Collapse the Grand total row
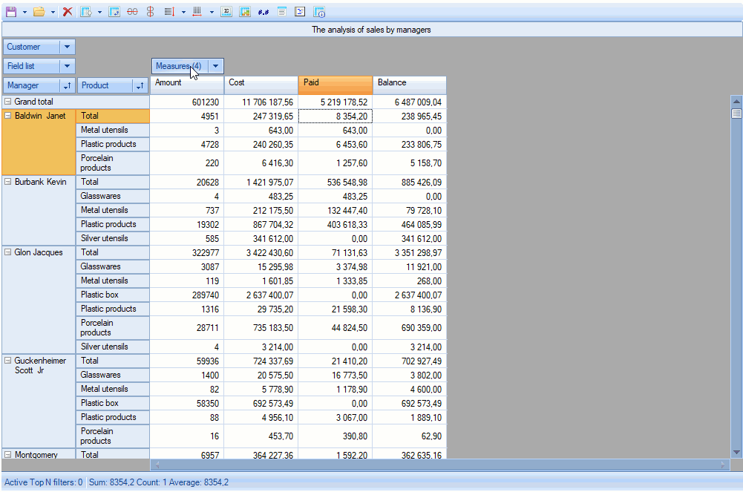Image resolution: width=743 pixels, height=492 pixels. [x=8, y=102]
